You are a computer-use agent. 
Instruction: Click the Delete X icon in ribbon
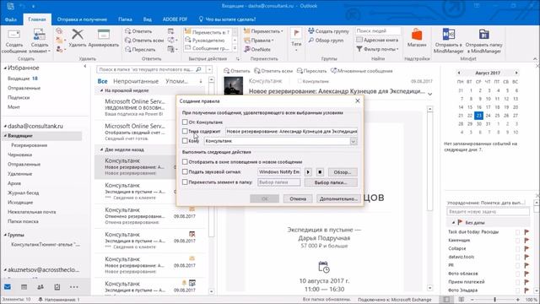click(78, 35)
